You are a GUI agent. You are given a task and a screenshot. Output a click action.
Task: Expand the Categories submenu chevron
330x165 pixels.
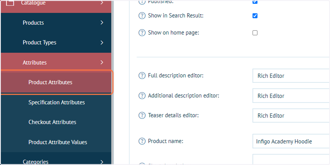point(102,162)
